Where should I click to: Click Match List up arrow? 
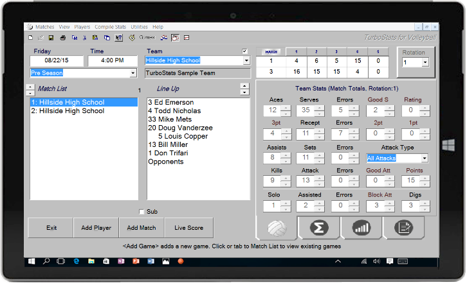(30, 87)
